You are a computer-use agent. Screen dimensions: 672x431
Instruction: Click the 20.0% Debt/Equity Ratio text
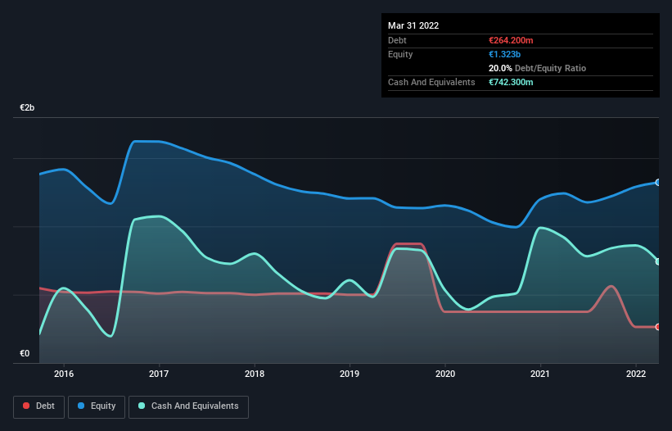pyautogui.click(x=537, y=68)
